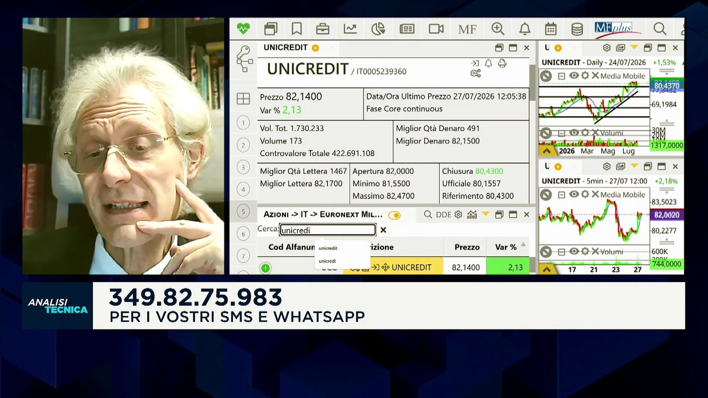
Task: Switch to workspace 5 in left sidebar
Action: (243, 211)
